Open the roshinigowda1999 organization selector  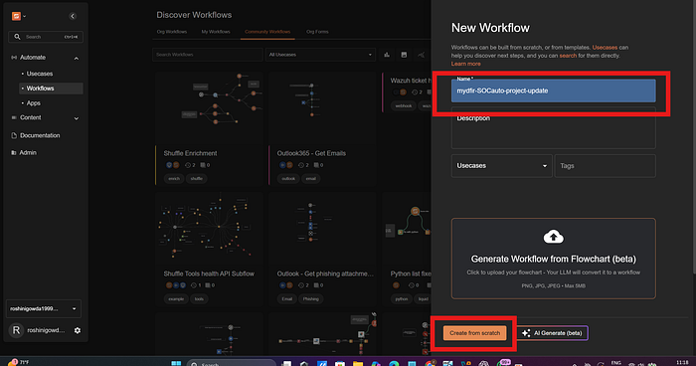[44, 308]
